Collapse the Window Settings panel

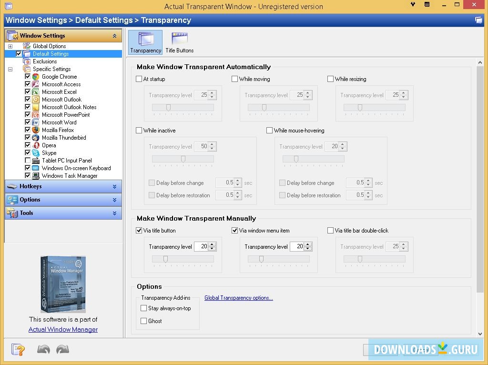pyautogui.click(x=114, y=36)
